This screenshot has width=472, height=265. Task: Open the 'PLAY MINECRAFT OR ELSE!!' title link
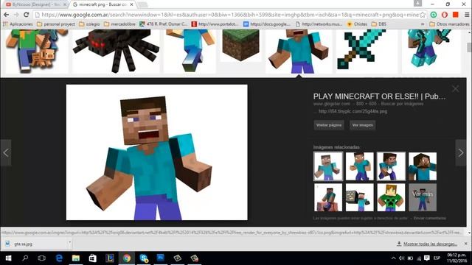pos(379,96)
